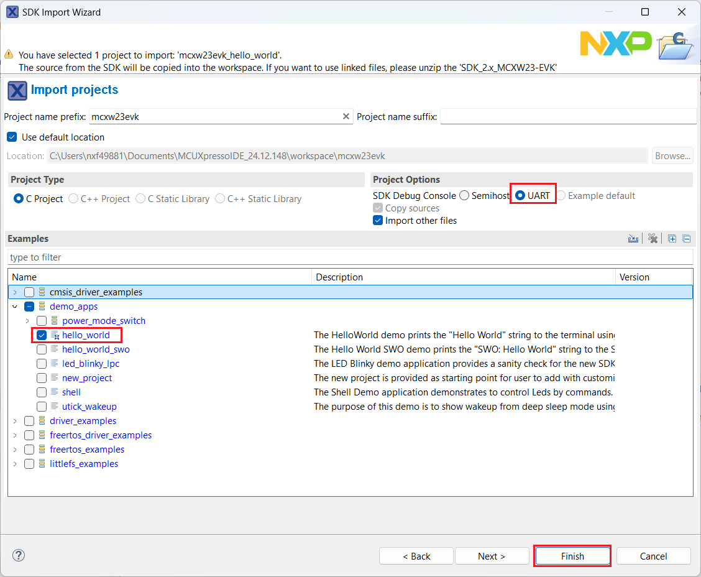Click the demo_apps tri-state checkbox
Screen dimensions: 701x577
(29, 307)
